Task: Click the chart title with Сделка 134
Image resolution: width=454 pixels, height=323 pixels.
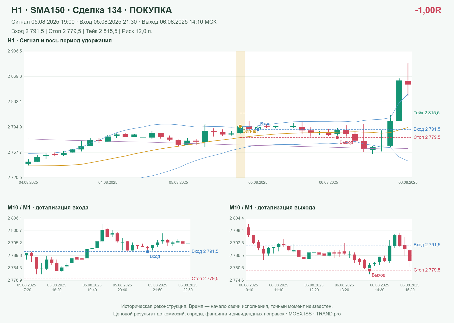Action: [x=92, y=10]
